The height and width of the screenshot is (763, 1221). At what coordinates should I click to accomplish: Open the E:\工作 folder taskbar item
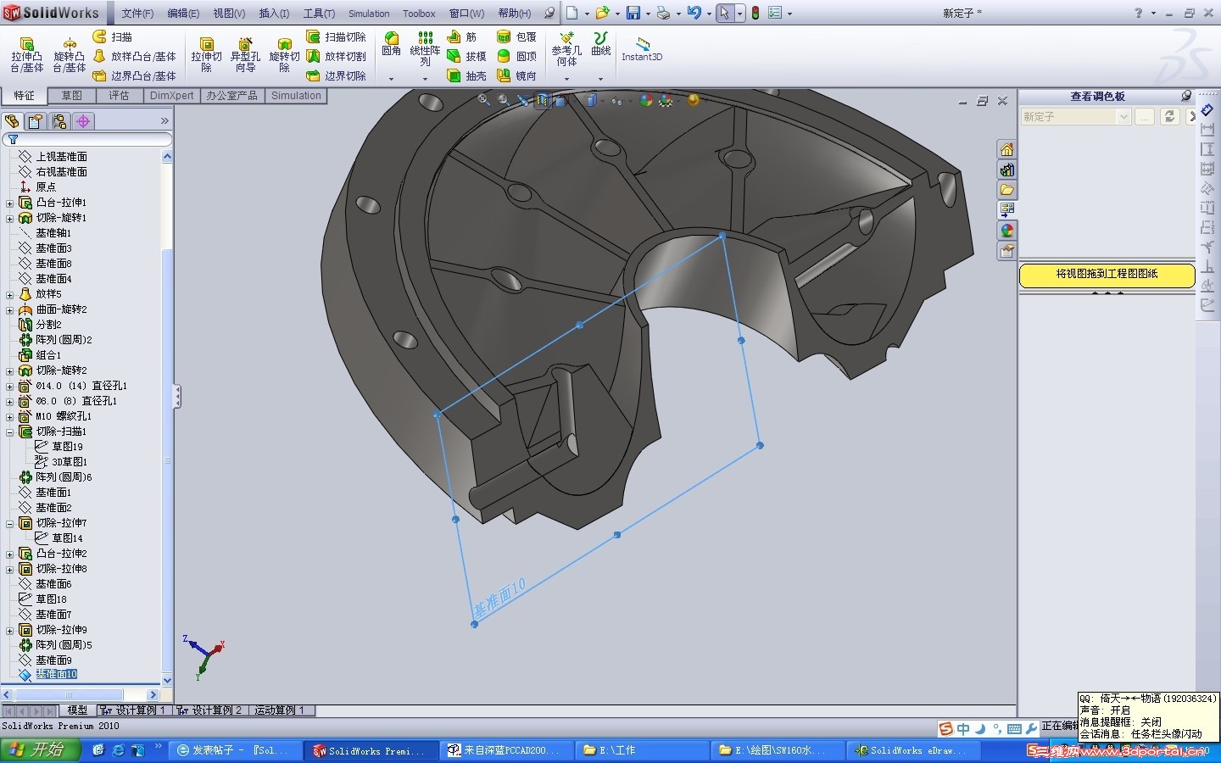click(x=641, y=750)
